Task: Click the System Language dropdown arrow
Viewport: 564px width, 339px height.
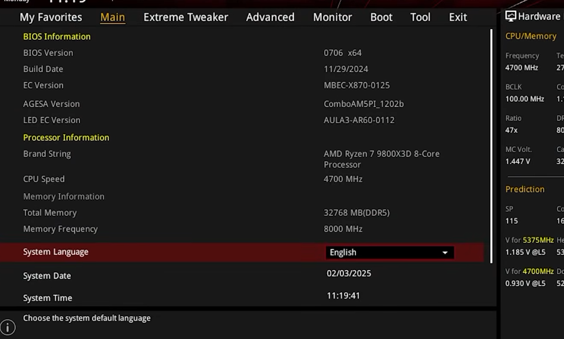Action: coord(445,253)
